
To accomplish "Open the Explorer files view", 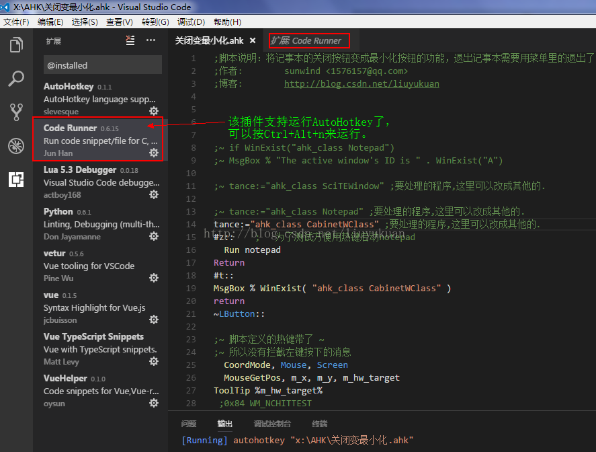I will click(16, 45).
